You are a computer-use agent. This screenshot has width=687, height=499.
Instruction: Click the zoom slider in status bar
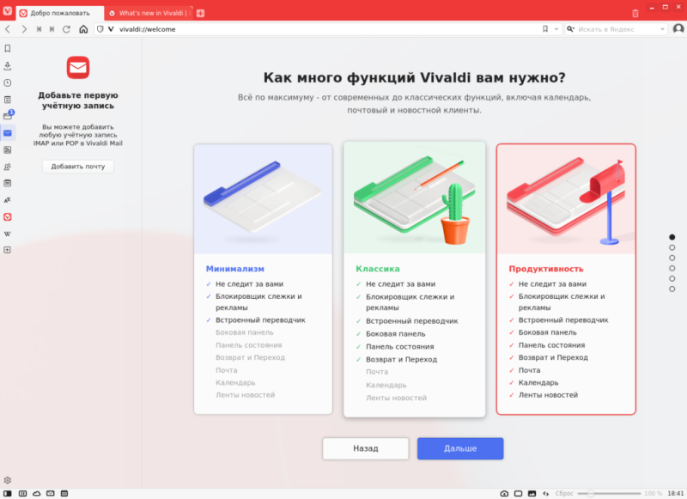click(x=609, y=493)
